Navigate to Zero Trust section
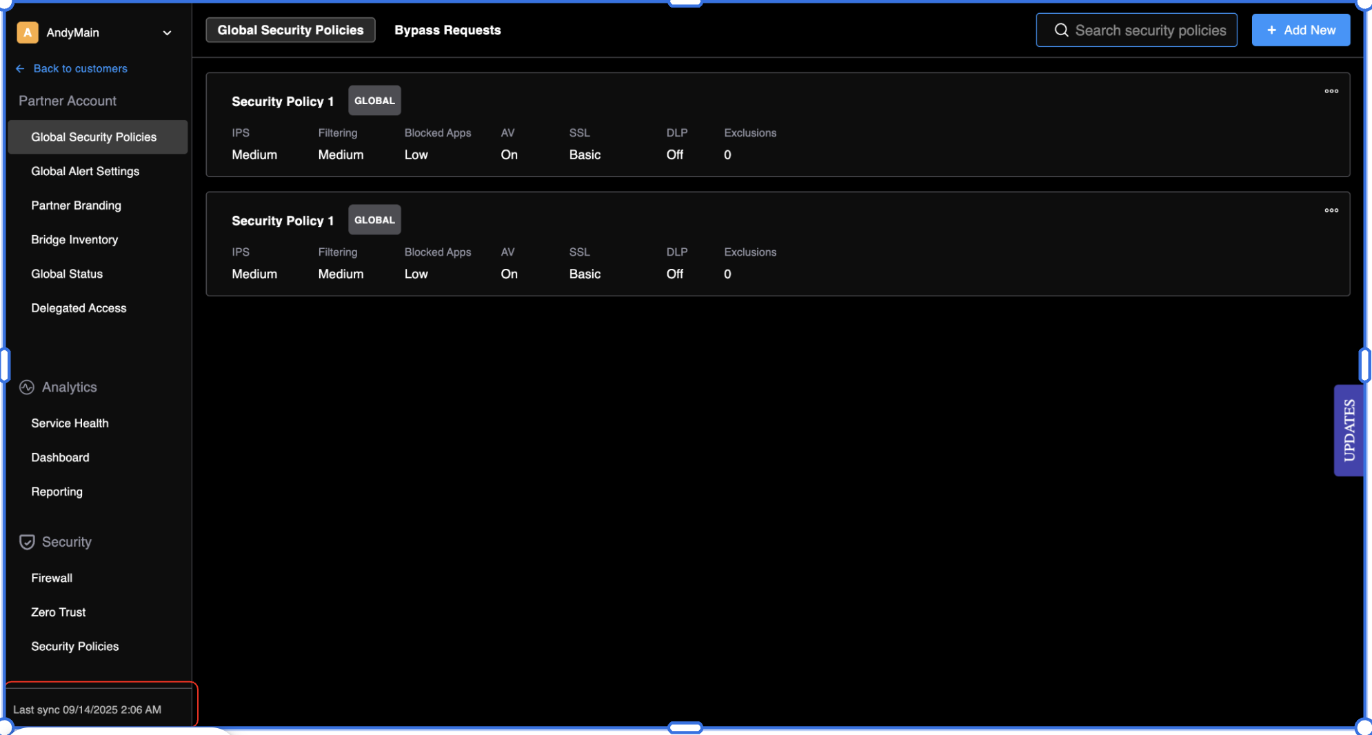Viewport: 1372px width, 735px height. click(x=59, y=612)
